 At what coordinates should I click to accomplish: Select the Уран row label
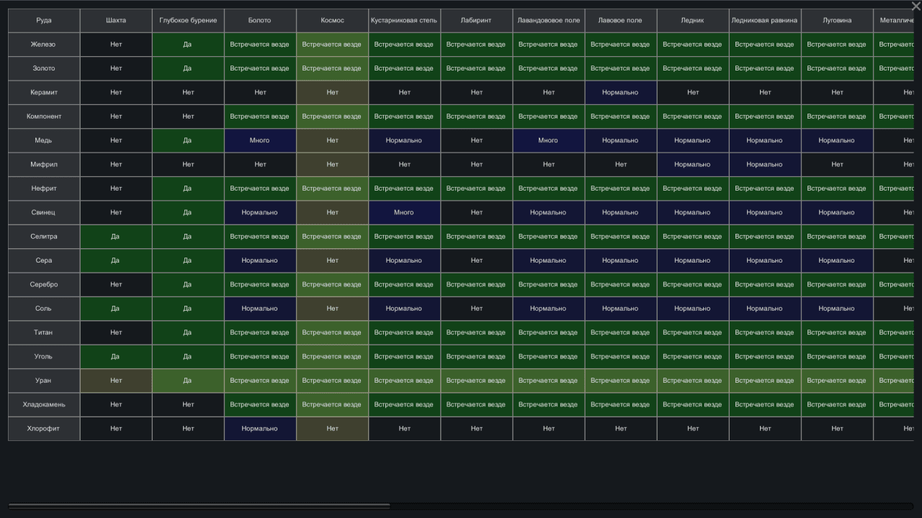(x=44, y=380)
